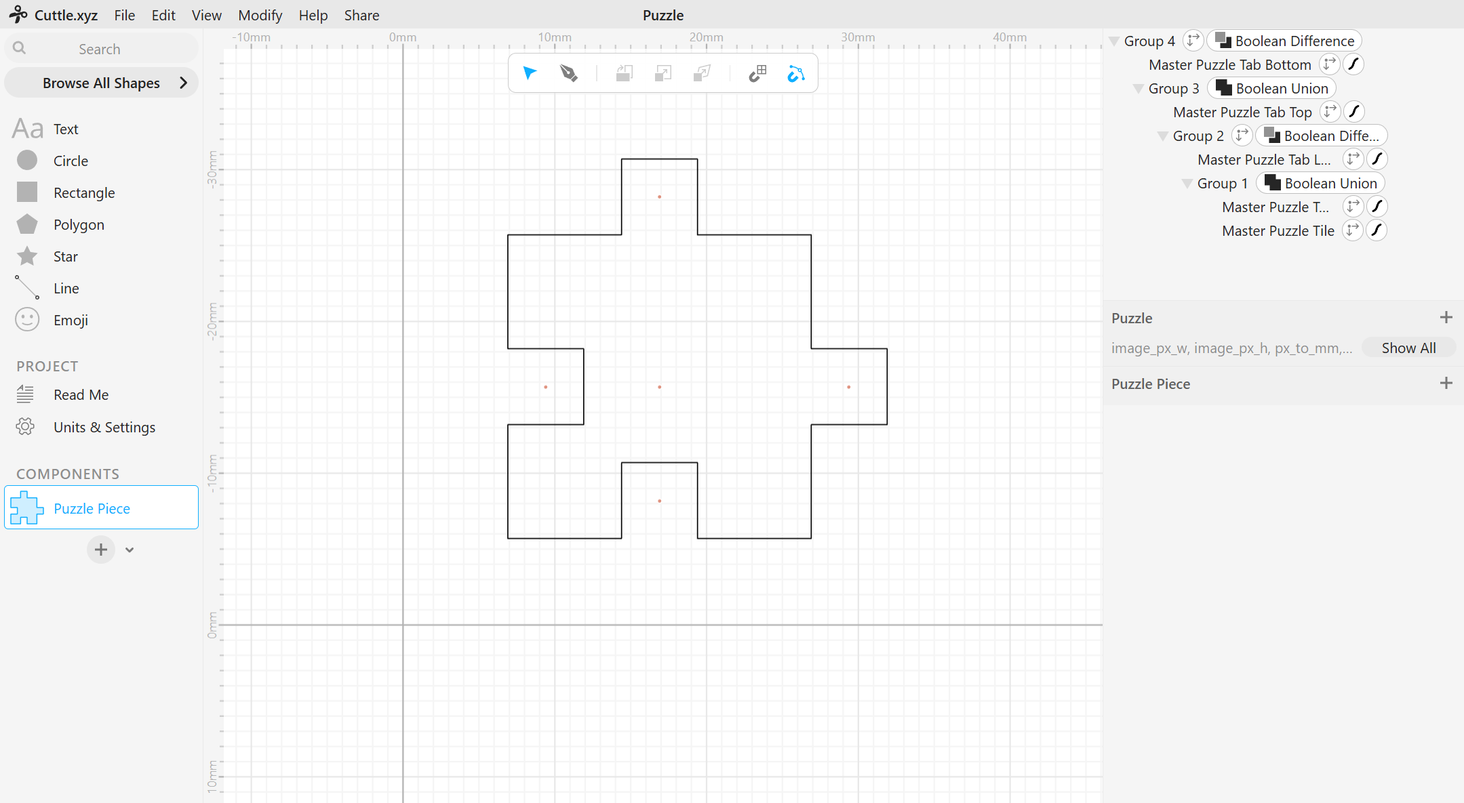Viewport: 1464px width, 803px height.
Task: Open Group 3 Boolean Union modifier
Action: 1271,88
